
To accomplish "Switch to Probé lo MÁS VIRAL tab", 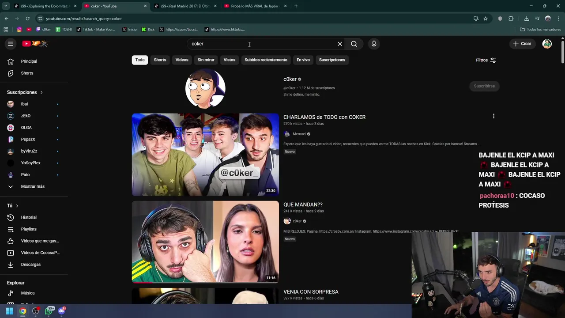I will tap(255, 6).
